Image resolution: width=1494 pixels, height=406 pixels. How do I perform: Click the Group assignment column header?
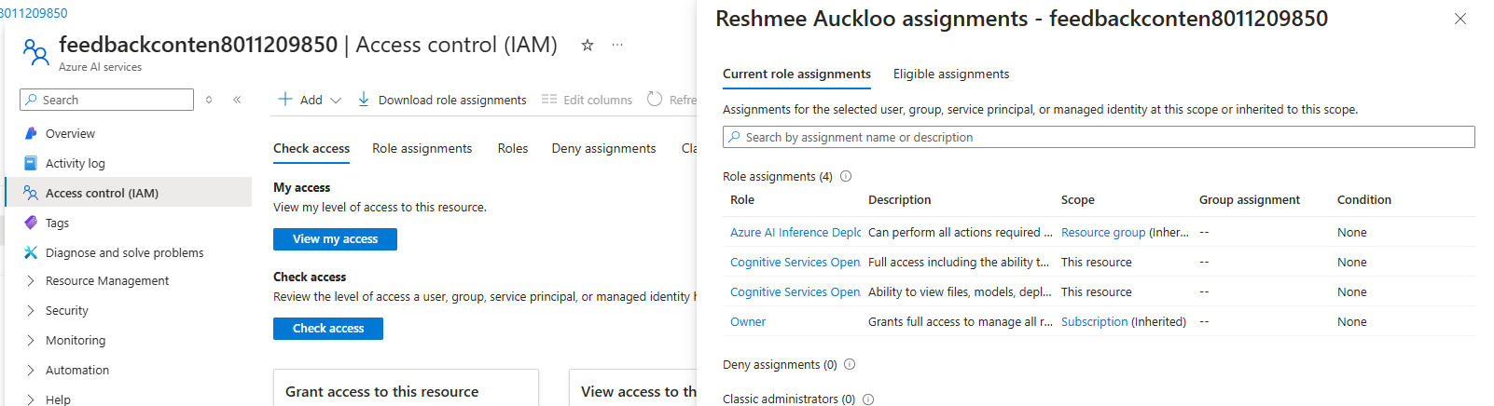[1249, 199]
